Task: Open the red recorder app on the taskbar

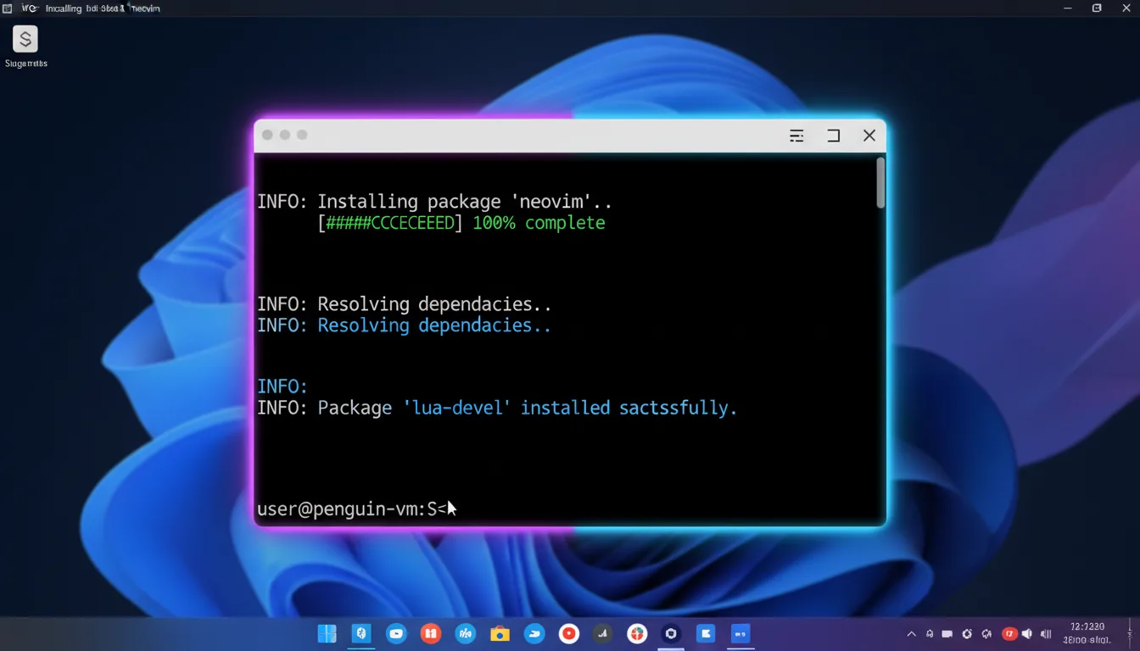Action: coord(568,633)
